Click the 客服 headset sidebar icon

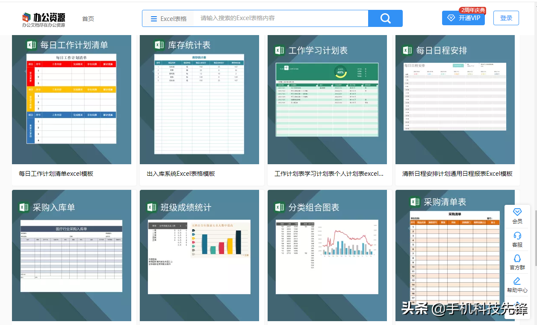point(517,235)
